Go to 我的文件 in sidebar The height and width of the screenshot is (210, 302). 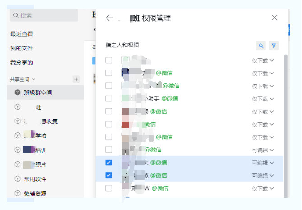point(22,48)
